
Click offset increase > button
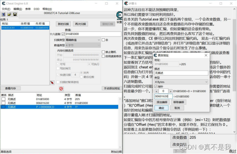[170, 91]
